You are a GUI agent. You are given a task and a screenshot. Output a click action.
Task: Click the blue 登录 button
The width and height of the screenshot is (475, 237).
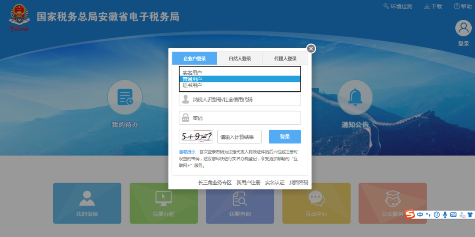pyautogui.click(x=285, y=136)
